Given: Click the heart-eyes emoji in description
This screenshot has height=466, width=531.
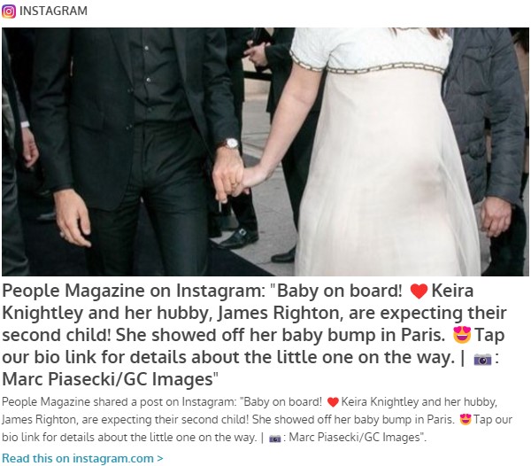Looking at the screenshot, I should click(466, 420).
